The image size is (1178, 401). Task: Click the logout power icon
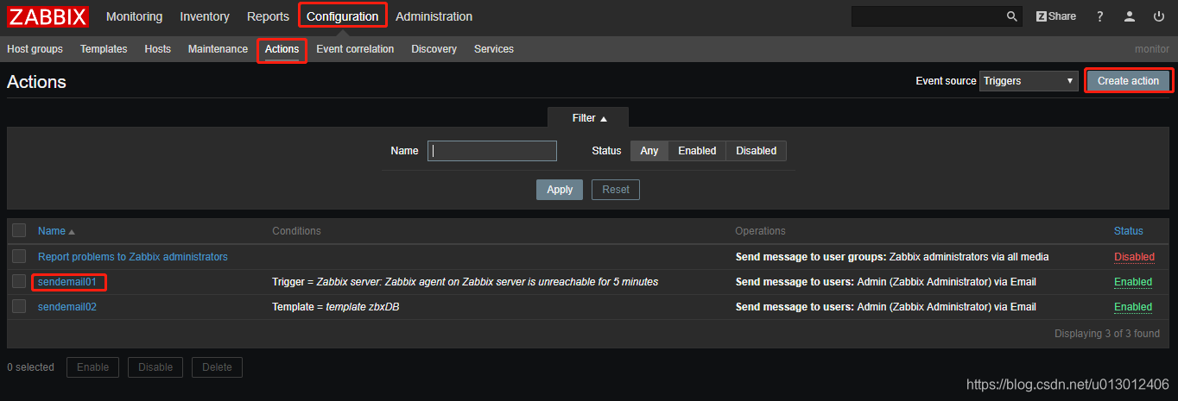coord(1158,16)
